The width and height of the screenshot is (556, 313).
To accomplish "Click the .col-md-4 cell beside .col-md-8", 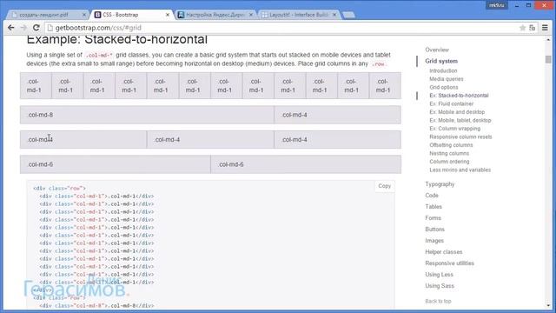I will 337,115.
